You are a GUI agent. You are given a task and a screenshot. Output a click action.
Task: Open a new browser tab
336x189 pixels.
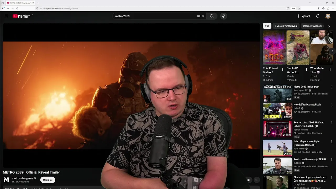(38, 3)
